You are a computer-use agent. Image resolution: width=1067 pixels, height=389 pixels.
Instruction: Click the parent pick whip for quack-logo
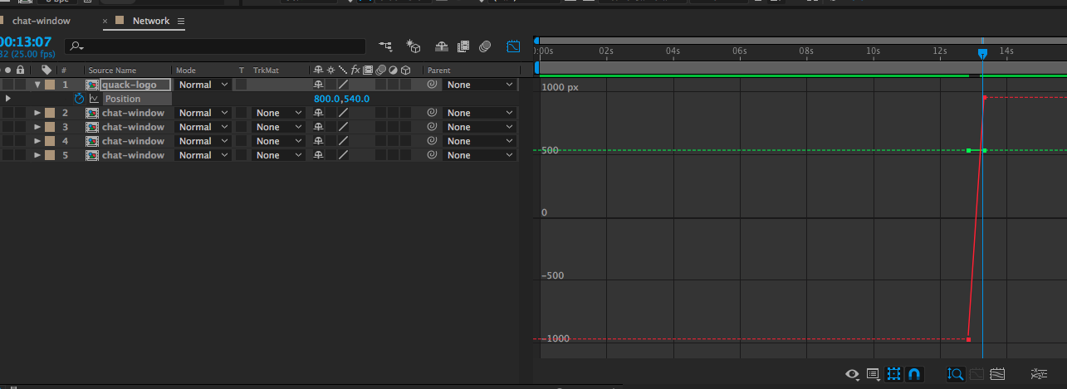click(432, 85)
